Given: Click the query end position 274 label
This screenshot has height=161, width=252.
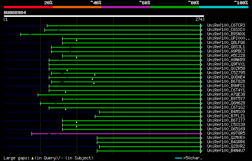Looking at the screenshot, I should [x=199, y=19].
